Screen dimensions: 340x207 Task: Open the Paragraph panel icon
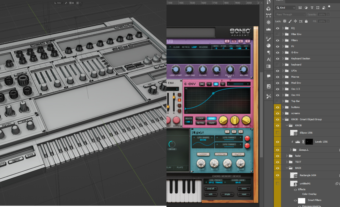coord(269,53)
